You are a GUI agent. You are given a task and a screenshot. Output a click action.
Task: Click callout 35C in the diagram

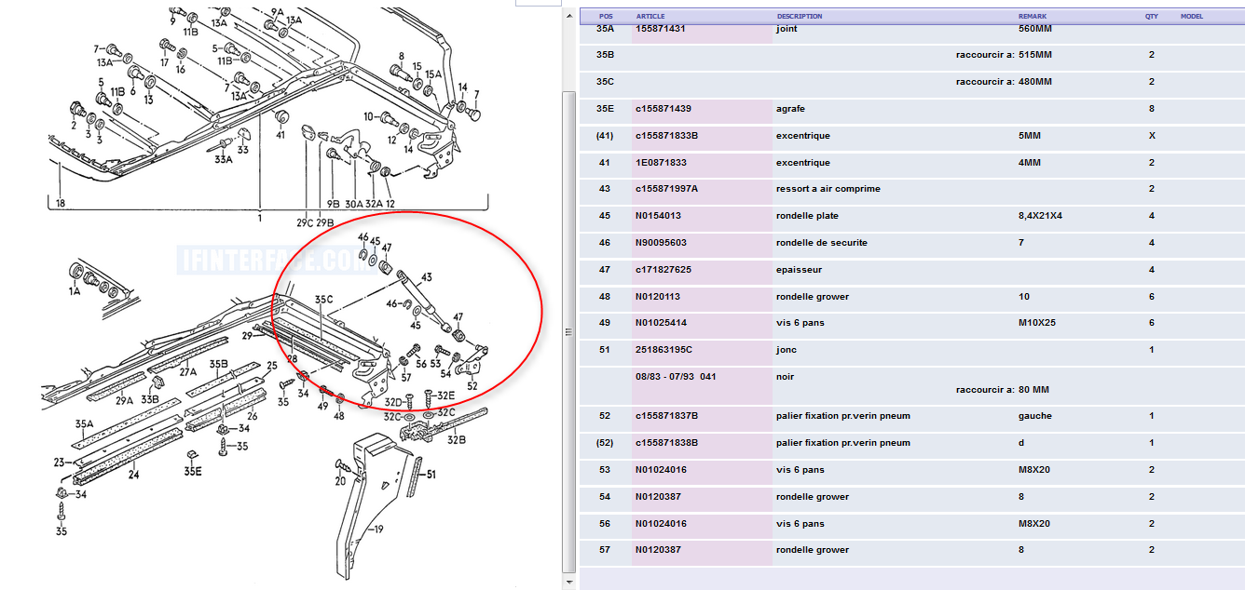323,300
